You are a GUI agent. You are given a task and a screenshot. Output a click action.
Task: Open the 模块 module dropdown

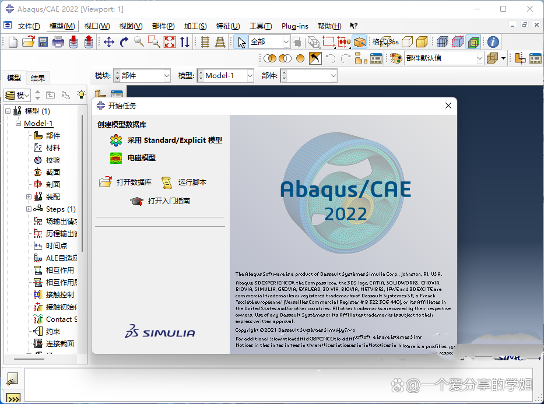tap(142, 76)
